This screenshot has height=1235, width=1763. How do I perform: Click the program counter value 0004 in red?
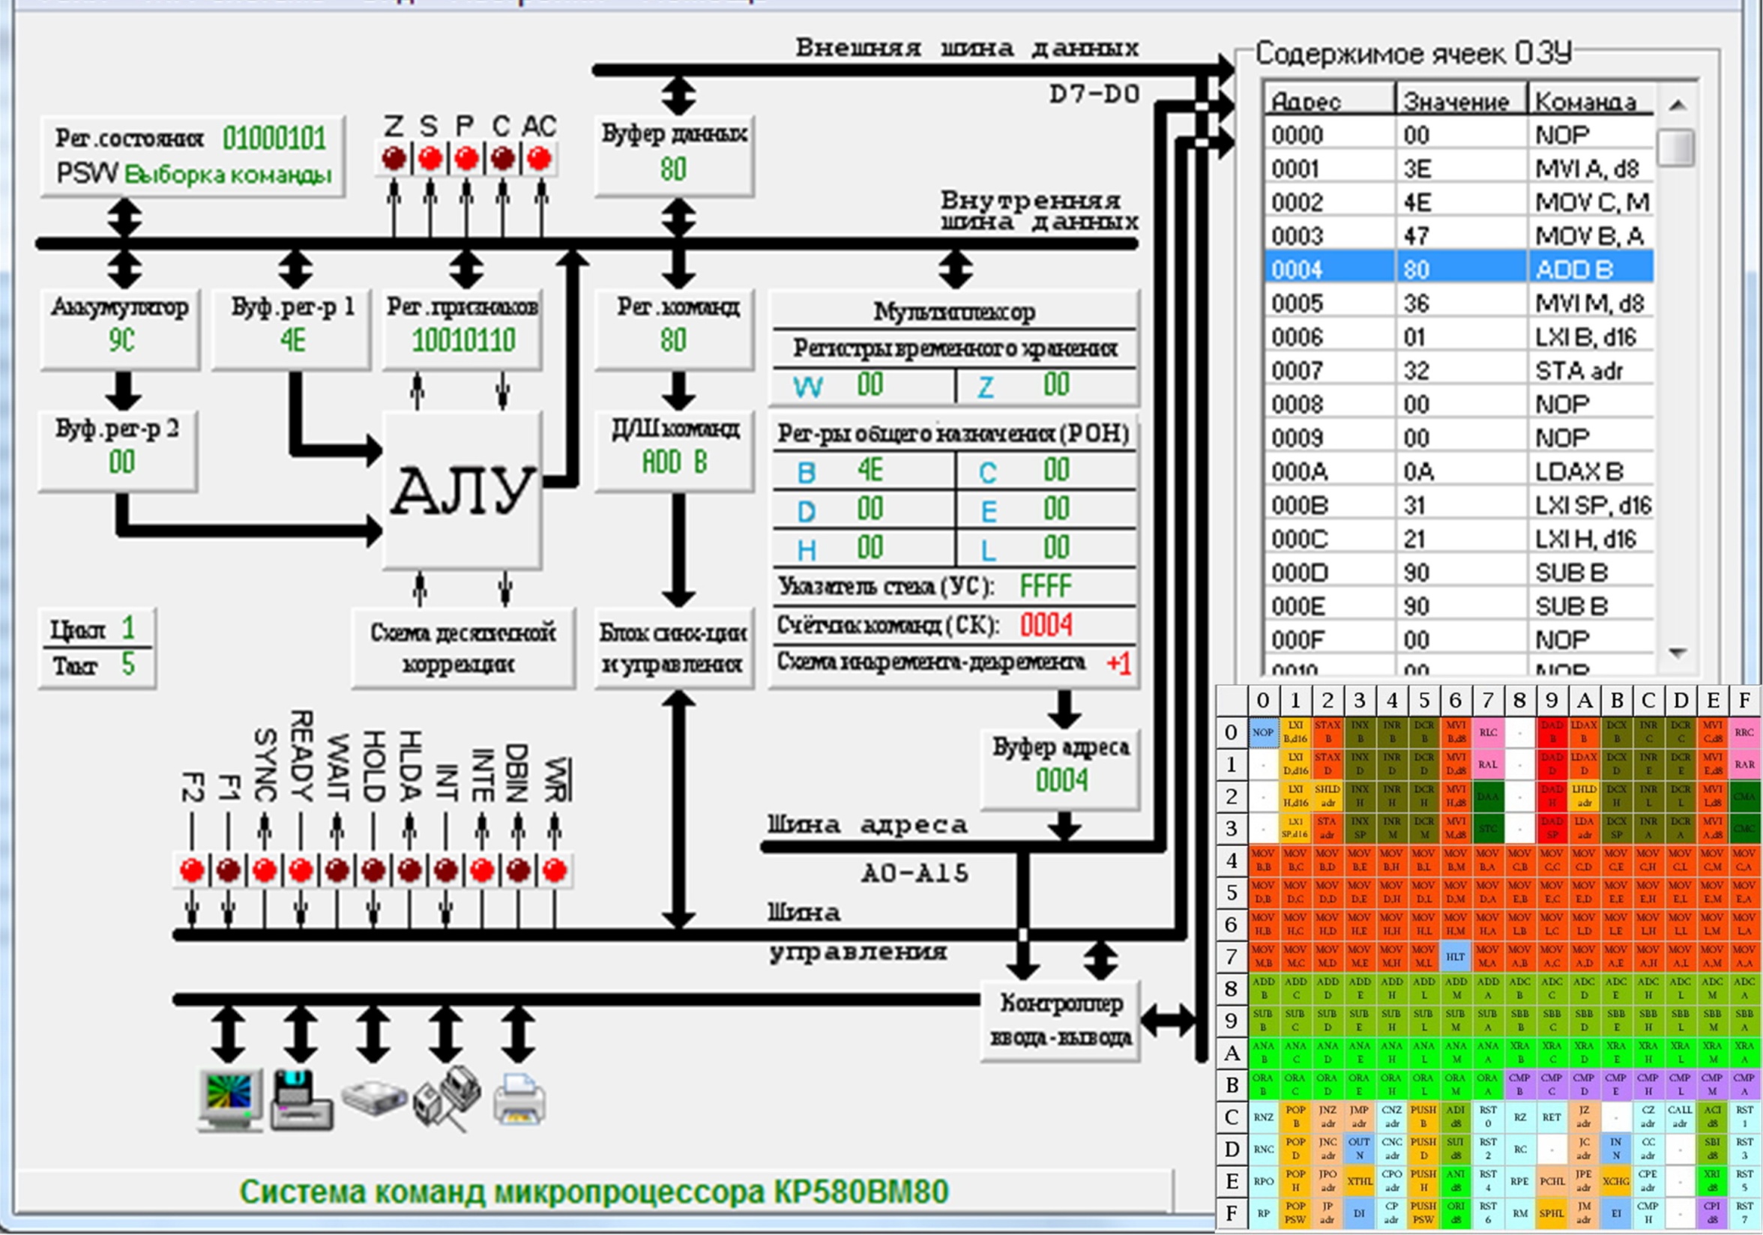(1046, 625)
